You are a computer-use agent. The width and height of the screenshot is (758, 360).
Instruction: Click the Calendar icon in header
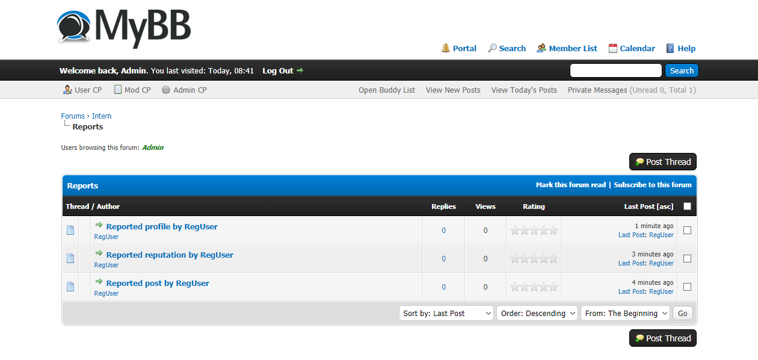coord(613,48)
